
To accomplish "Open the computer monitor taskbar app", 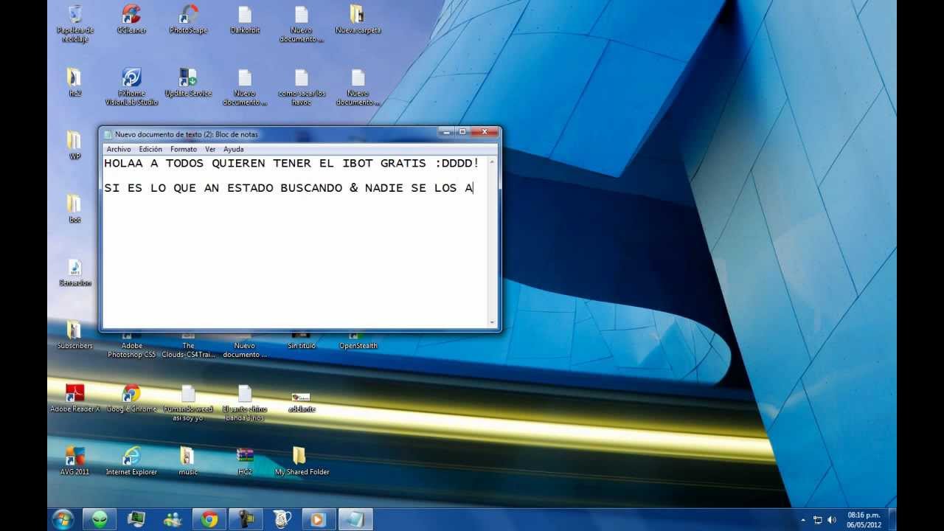I will click(136, 519).
